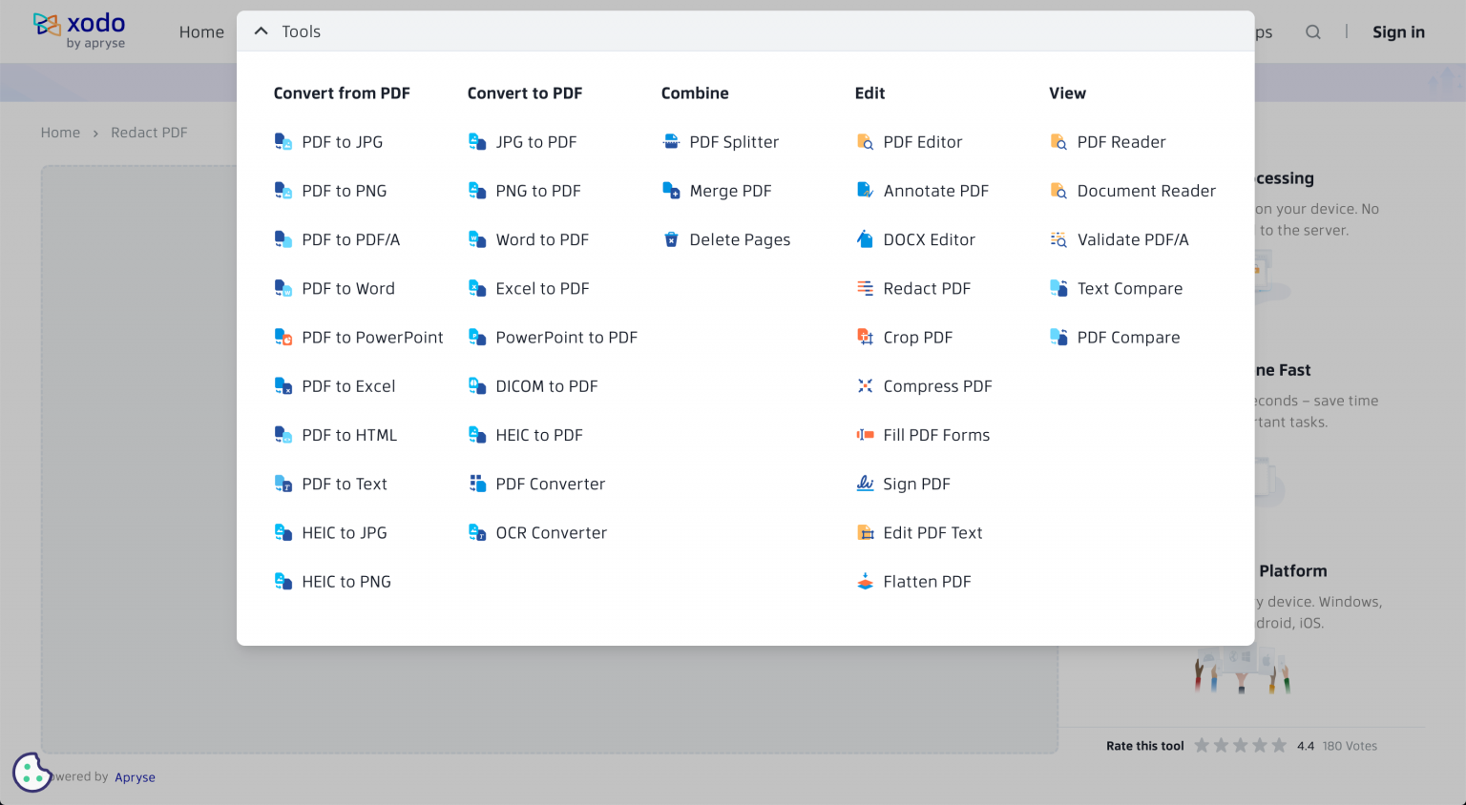Click the Sign in button

click(1398, 32)
